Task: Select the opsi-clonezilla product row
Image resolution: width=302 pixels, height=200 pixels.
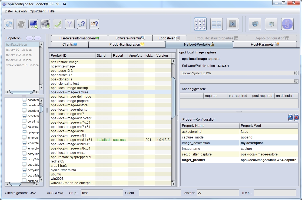Action: click(x=110, y=79)
